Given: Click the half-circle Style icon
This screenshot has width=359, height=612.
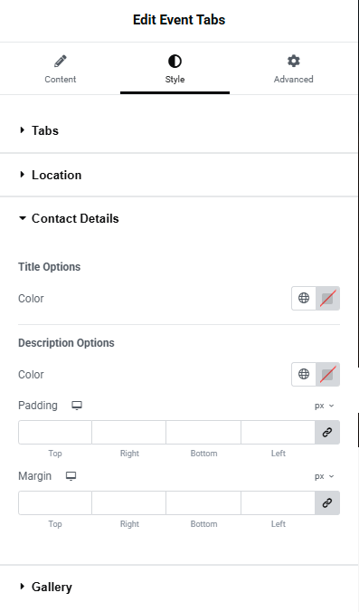Looking at the screenshot, I should (x=175, y=62).
